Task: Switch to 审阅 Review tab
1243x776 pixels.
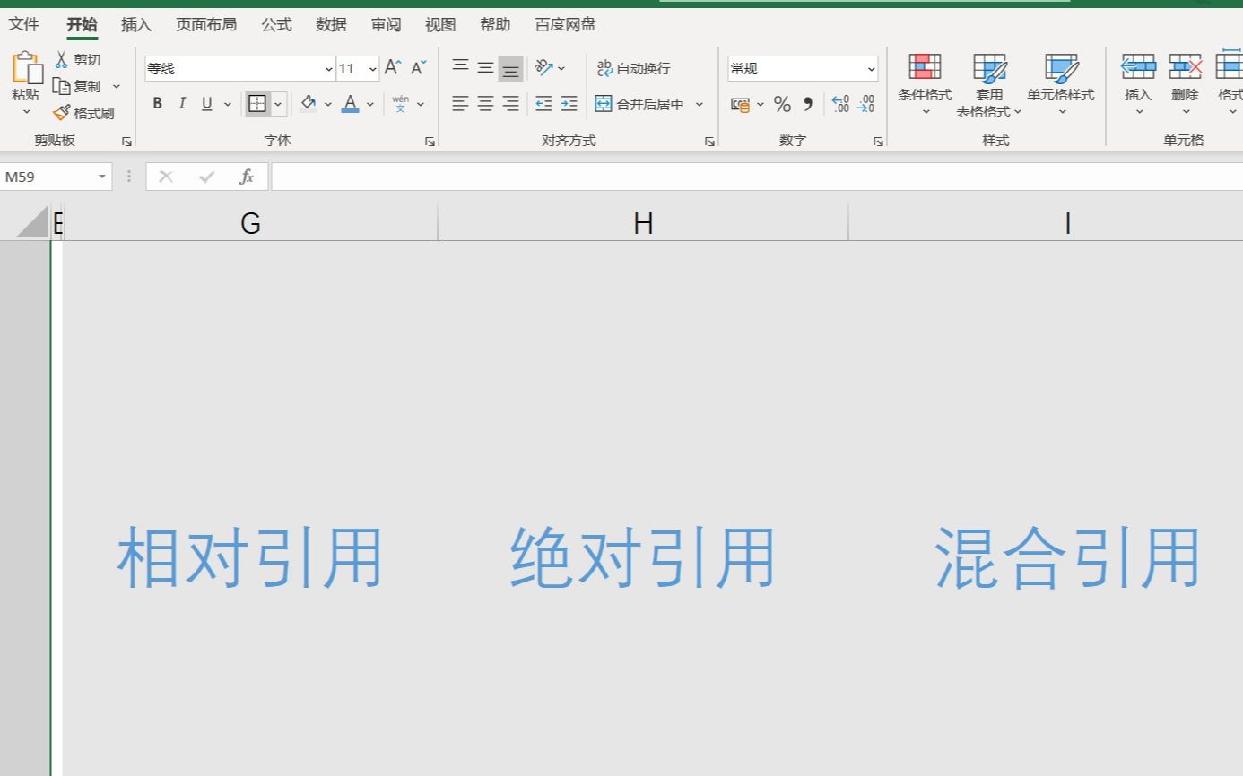Action: pos(387,25)
